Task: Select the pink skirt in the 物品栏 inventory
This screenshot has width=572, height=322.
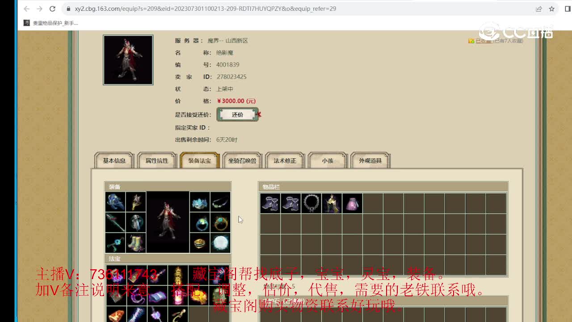Action: 352,203
